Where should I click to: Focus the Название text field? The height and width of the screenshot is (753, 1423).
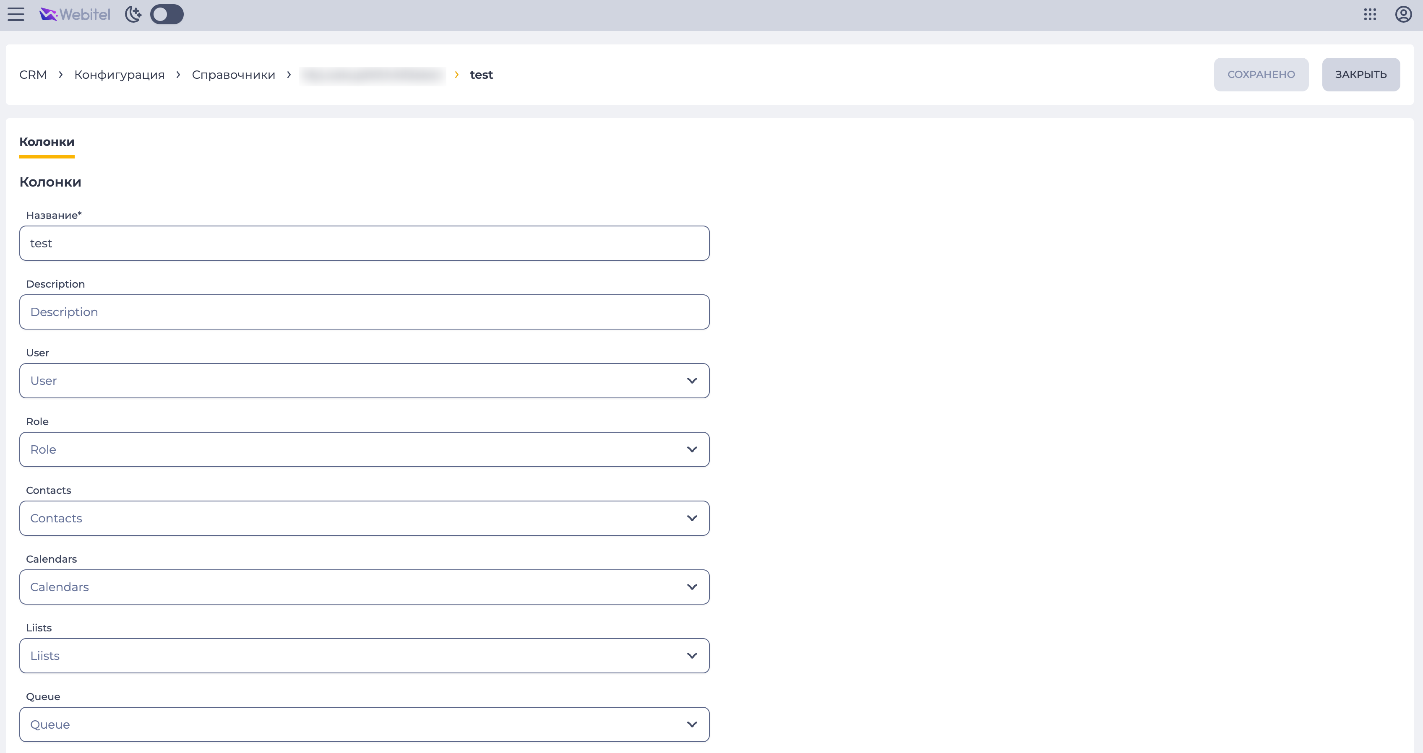365,243
